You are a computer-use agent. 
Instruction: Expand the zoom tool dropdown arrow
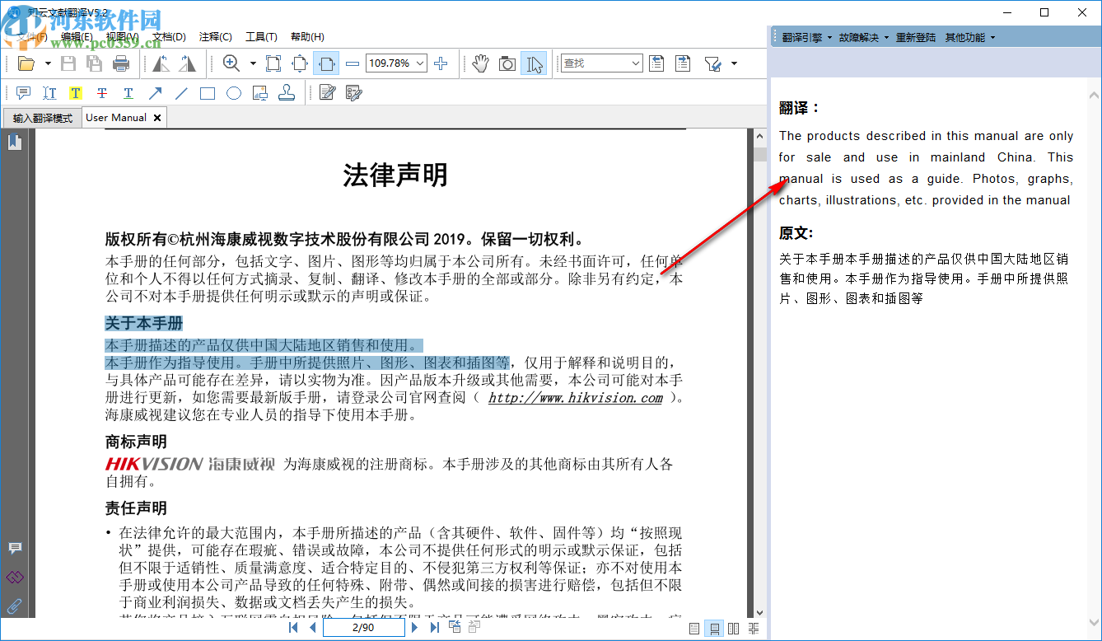pos(253,63)
